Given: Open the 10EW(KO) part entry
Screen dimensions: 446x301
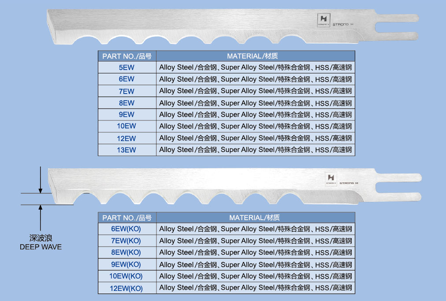Looking at the screenshot, I should pos(126,276).
